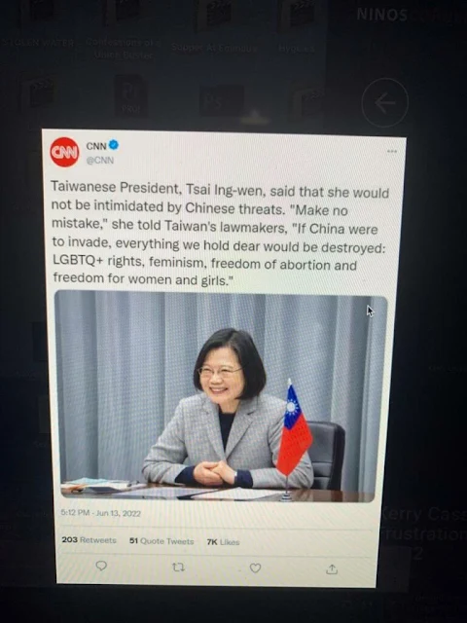Click the retweet arrows icon
Image resolution: width=467 pixels, height=623 pixels.
(178, 568)
